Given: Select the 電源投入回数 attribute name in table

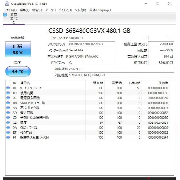Looking at the screenshot, I should click(30, 98).
